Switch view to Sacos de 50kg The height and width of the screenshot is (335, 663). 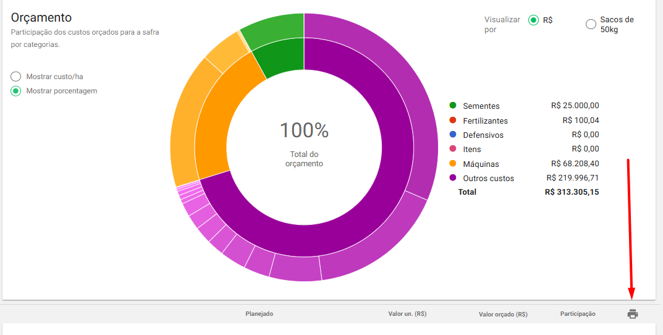pyautogui.click(x=591, y=24)
